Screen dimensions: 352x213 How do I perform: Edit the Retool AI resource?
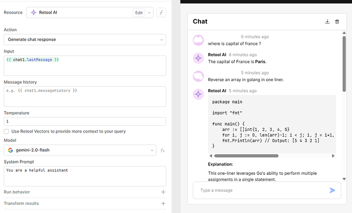pos(139,13)
